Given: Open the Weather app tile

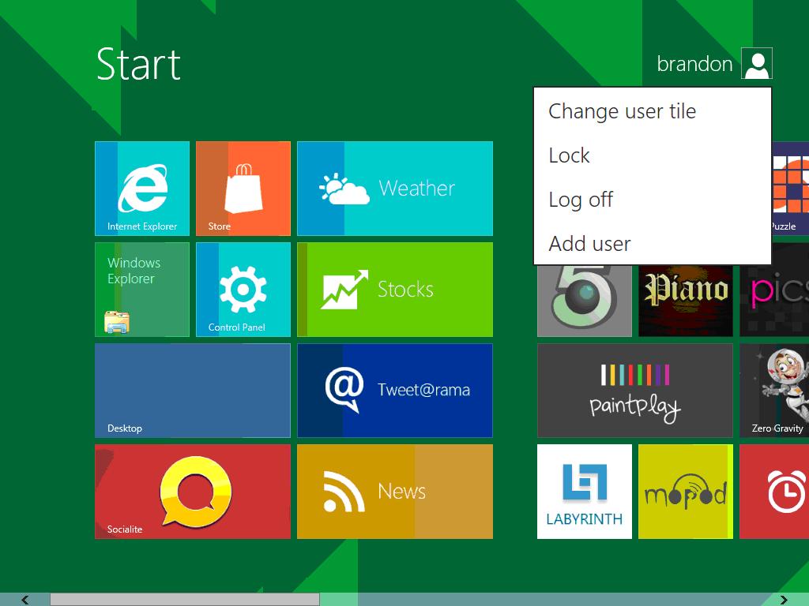Looking at the screenshot, I should pos(394,188).
